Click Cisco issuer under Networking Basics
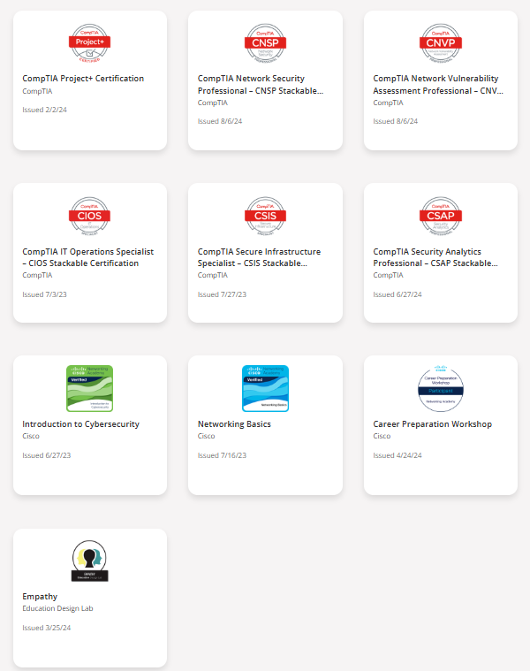The width and height of the screenshot is (530, 671). [x=206, y=436]
